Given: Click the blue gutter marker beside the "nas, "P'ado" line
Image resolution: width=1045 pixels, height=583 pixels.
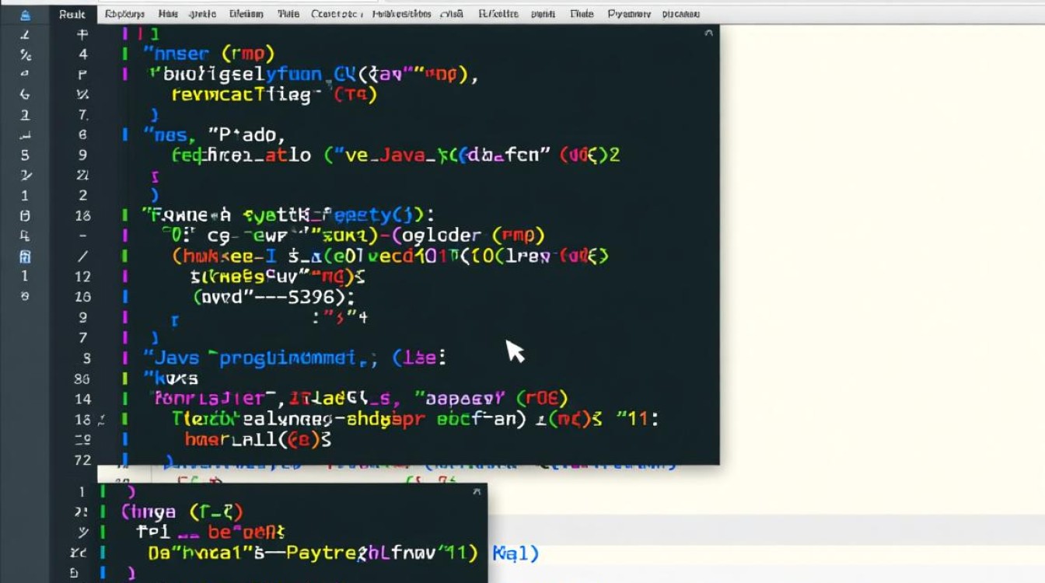Looking at the screenshot, I should [125, 134].
